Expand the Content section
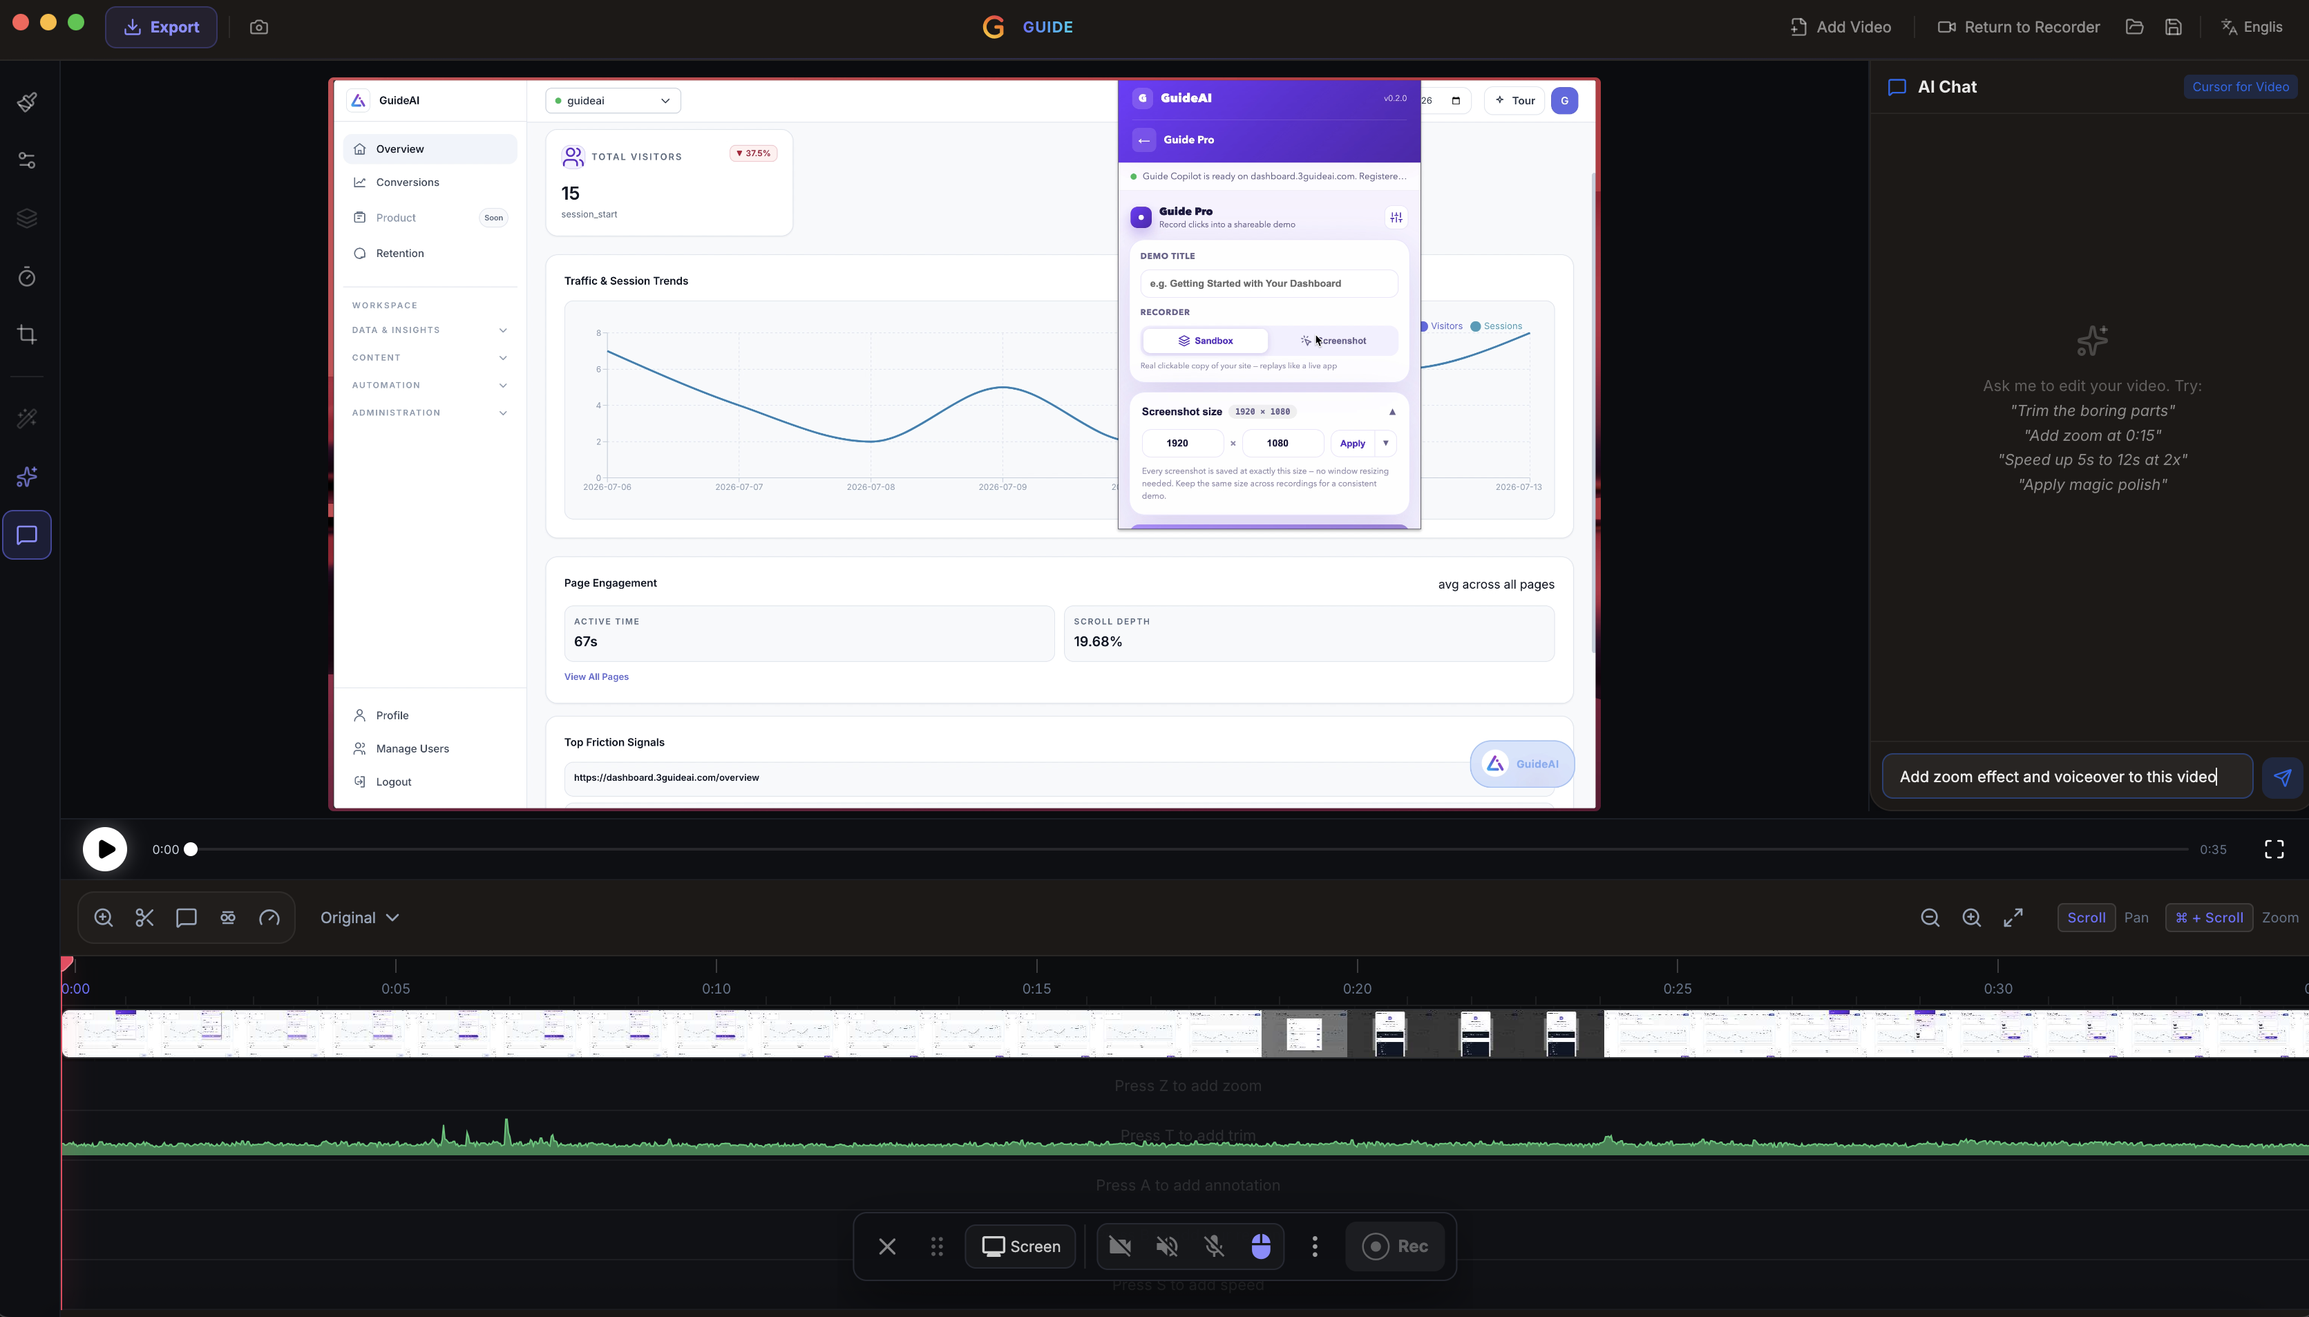2309x1317 pixels. (430, 357)
